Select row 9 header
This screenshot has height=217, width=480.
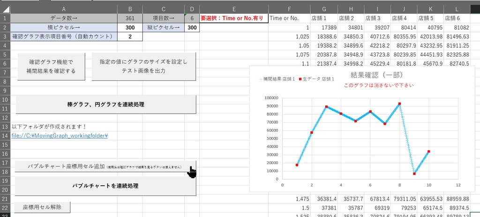click(5, 91)
